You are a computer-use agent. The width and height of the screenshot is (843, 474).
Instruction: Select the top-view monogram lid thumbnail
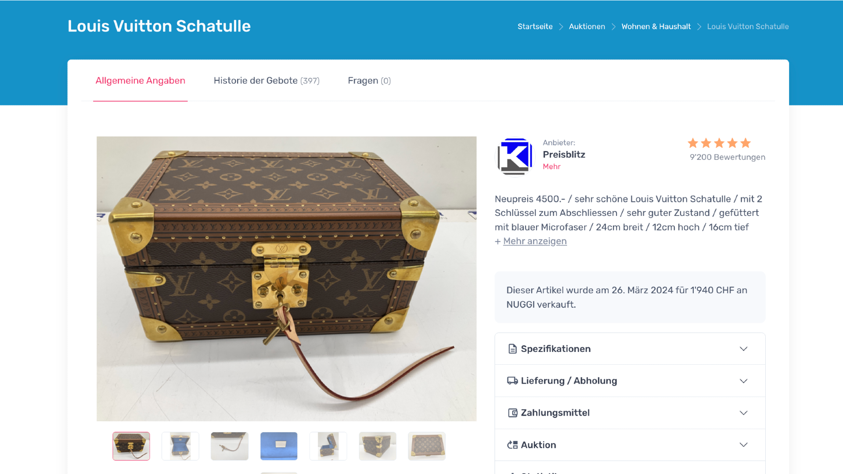coord(427,446)
